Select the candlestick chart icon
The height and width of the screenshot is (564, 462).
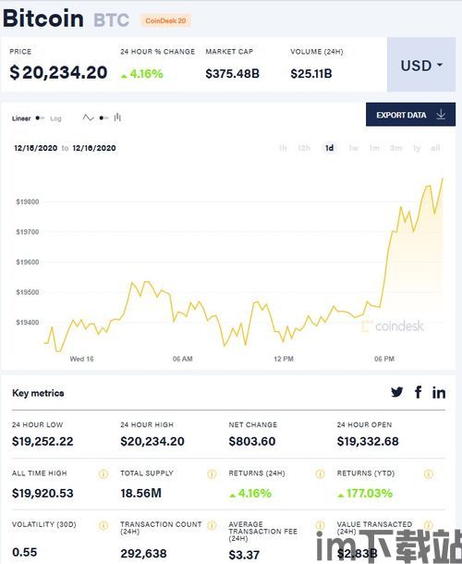click(x=117, y=117)
